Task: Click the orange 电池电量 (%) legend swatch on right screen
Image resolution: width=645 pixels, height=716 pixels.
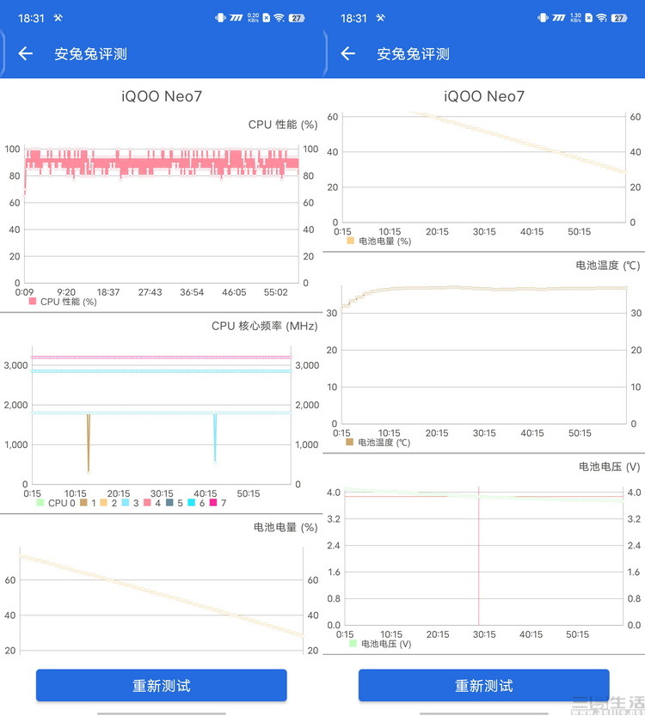Action: (350, 241)
